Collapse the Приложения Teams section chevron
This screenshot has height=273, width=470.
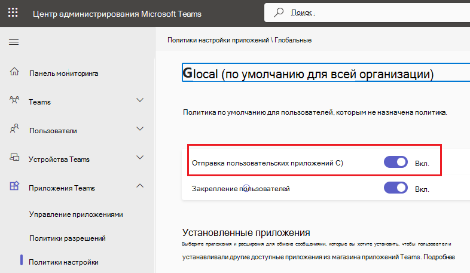[x=140, y=186]
